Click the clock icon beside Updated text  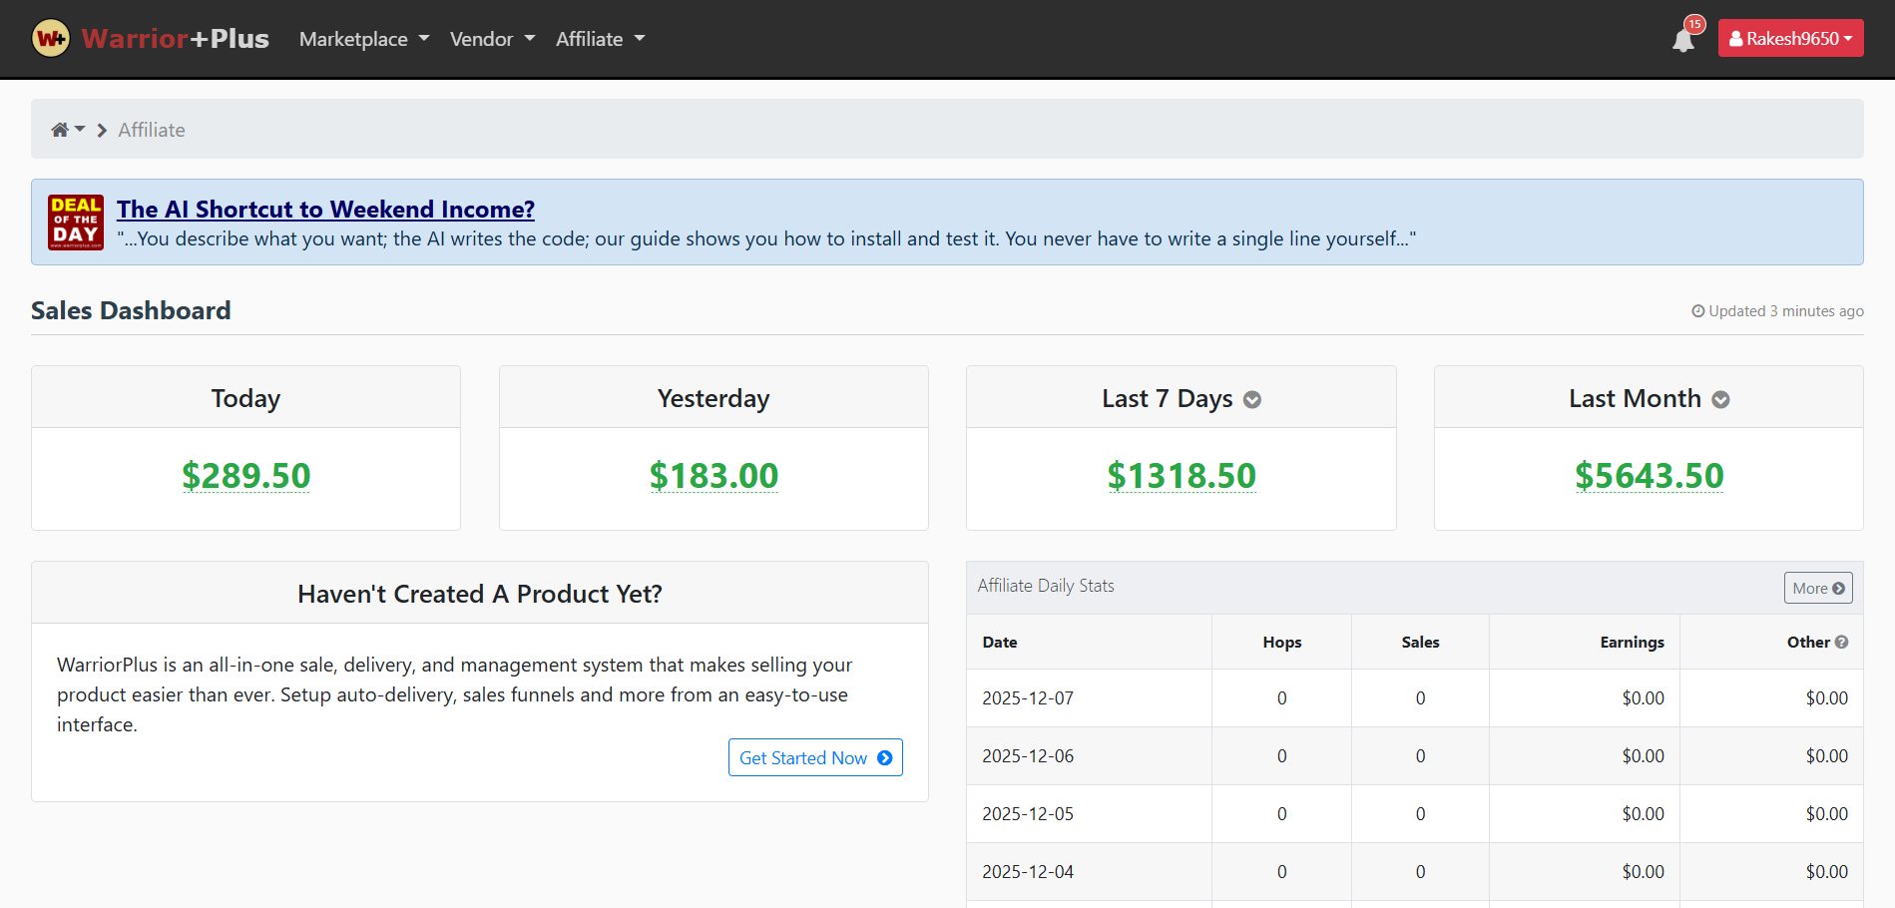click(1697, 311)
